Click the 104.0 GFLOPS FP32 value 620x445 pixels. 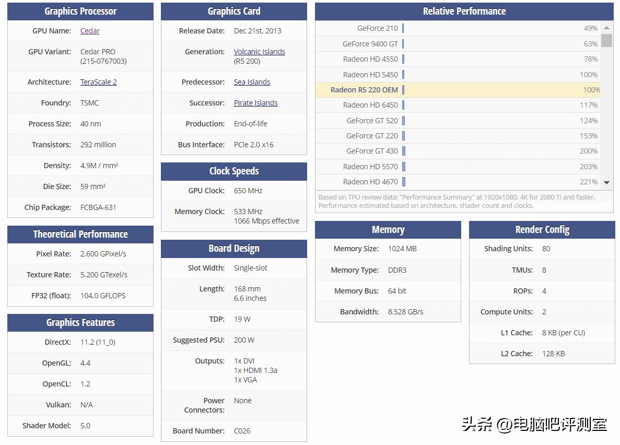point(103,296)
